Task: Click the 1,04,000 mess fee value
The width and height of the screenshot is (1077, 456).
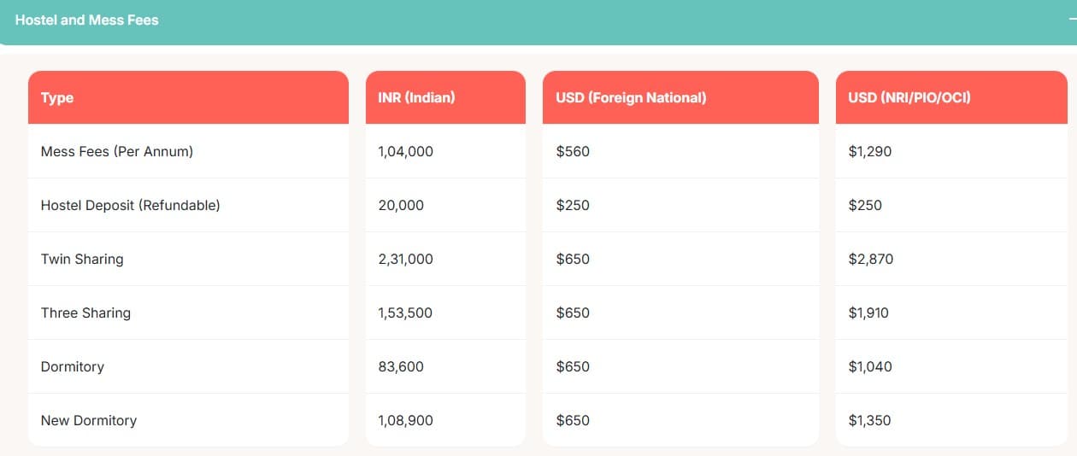Action: (405, 151)
